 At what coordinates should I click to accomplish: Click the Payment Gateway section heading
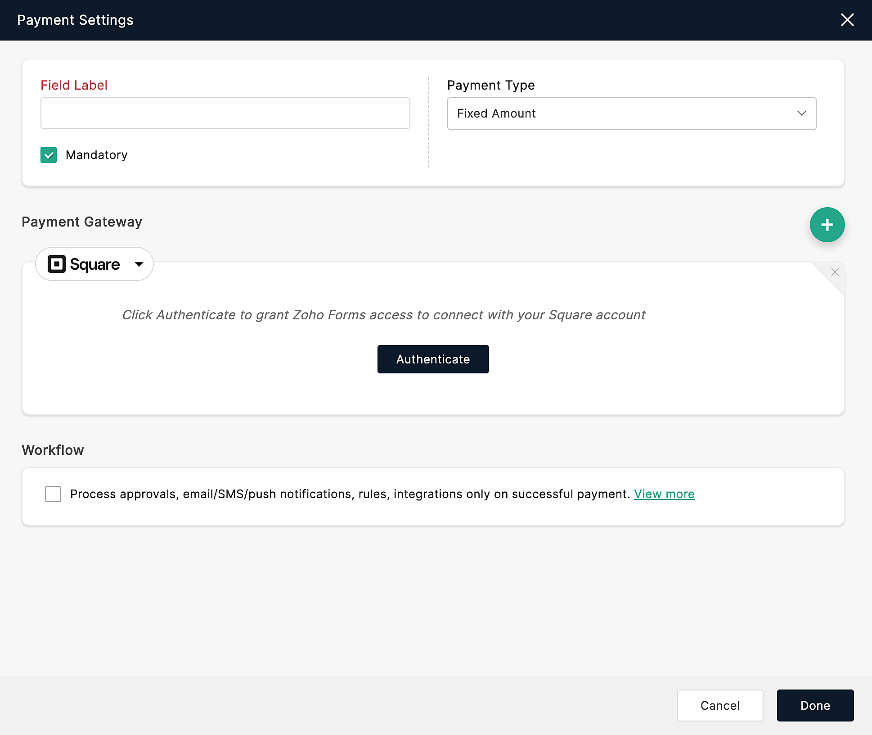(x=82, y=222)
